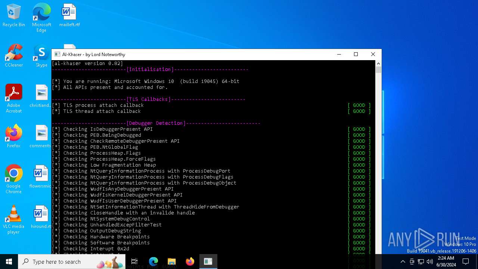Close the Al-Khaser console window

tap(373, 54)
